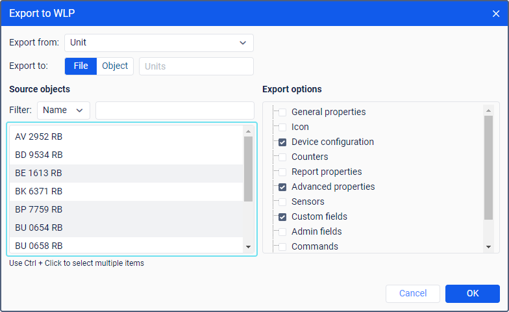Viewport: 509px width, 312px height.
Task: Enable the Icon export option
Action: coord(282,127)
